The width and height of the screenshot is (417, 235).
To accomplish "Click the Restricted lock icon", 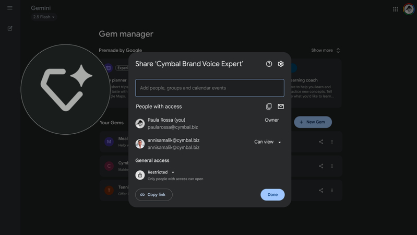I will [140, 175].
